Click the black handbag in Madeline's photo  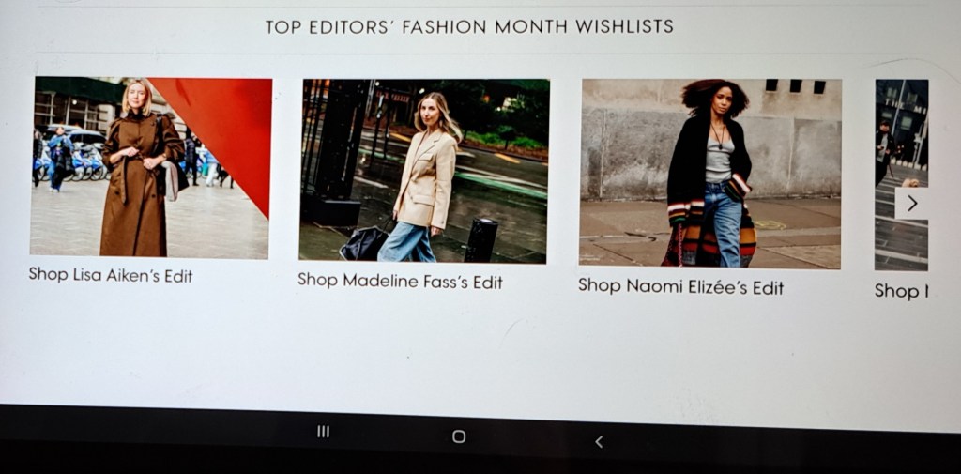coord(365,243)
